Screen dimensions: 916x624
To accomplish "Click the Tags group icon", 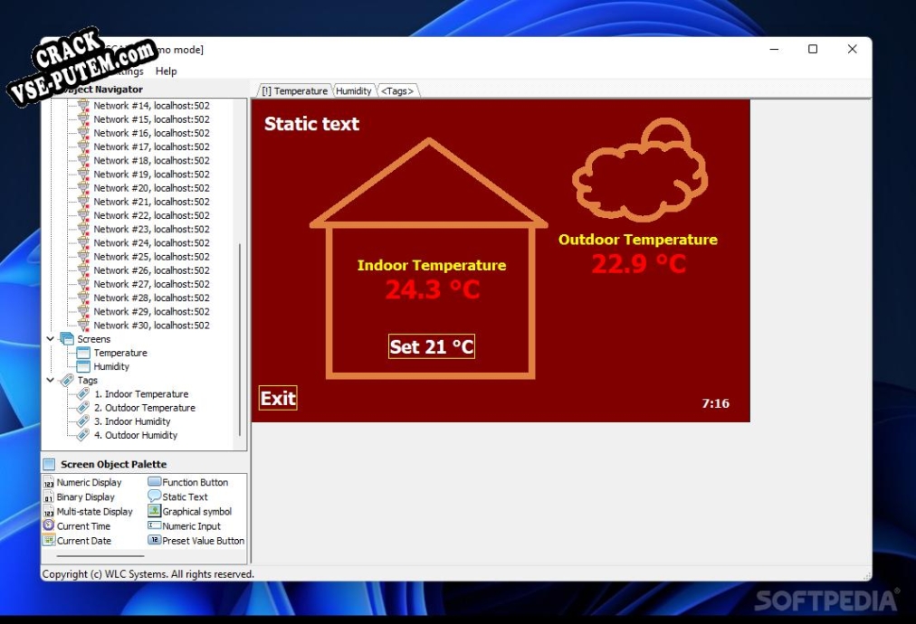I will pos(67,381).
